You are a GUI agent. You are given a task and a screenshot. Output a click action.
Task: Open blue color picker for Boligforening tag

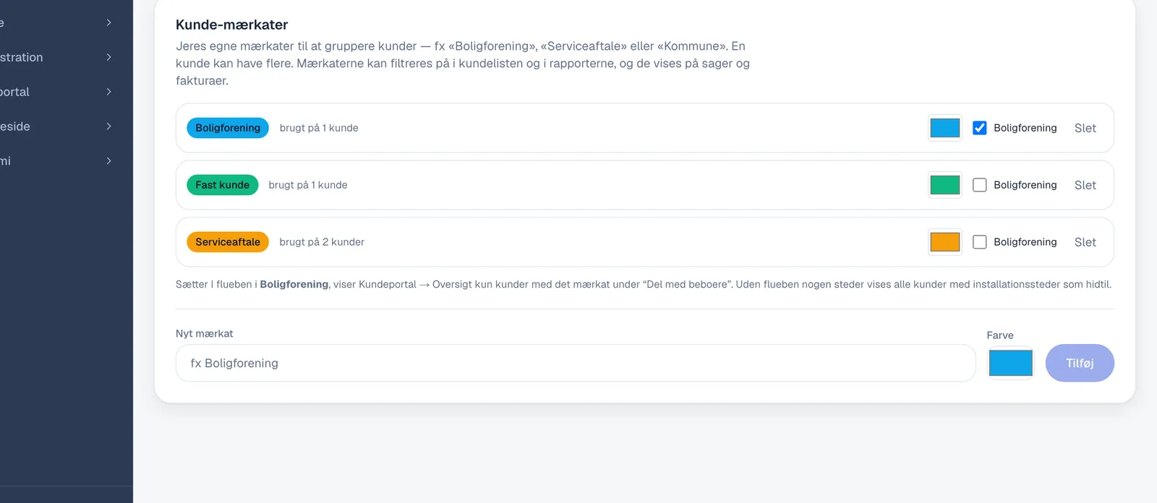[x=945, y=128]
